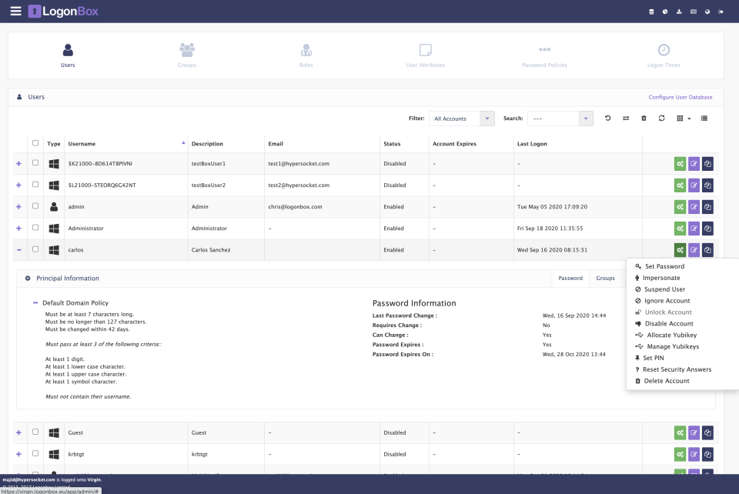Open actions gear for testBoxUser1 row
Viewport: 739px width, 494px height.
click(680, 164)
